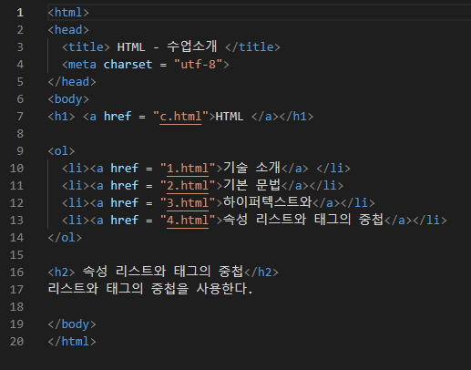This screenshot has height=370, width=471.
Task: Click the <li> tag on line 12
Action: click(x=76, y=203)
